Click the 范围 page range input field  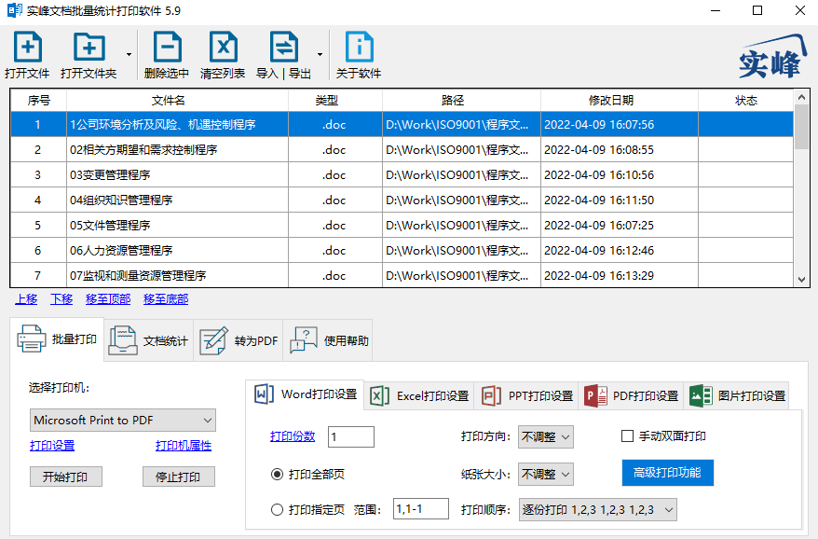pyautogui.click(x=421, y=509)
